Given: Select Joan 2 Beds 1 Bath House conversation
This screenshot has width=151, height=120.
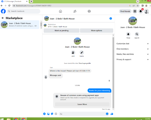Looking at the screenshot, I should [x=20, y=25].
